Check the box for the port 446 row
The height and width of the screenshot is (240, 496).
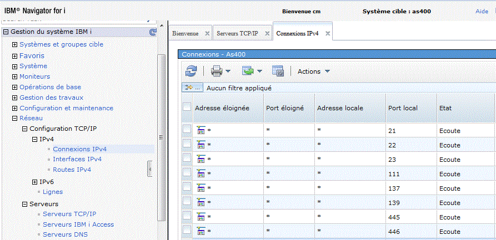coord(187,230)
